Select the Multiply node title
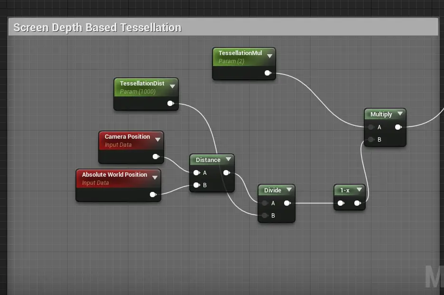Viewport: 444px width, 295px height. tap(381, 114)
